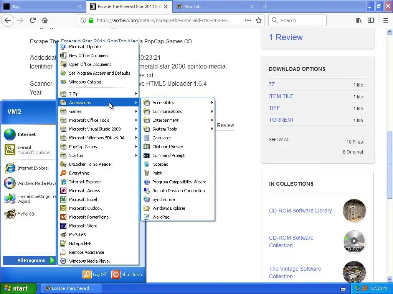
Task: Click CD-ROM Software Collection disc thumbnail
Action: pyautogui.click(x=354, y=242)
